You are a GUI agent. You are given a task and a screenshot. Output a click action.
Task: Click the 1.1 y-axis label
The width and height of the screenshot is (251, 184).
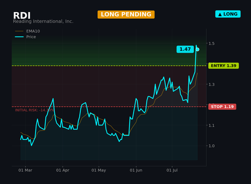(211, 125)
